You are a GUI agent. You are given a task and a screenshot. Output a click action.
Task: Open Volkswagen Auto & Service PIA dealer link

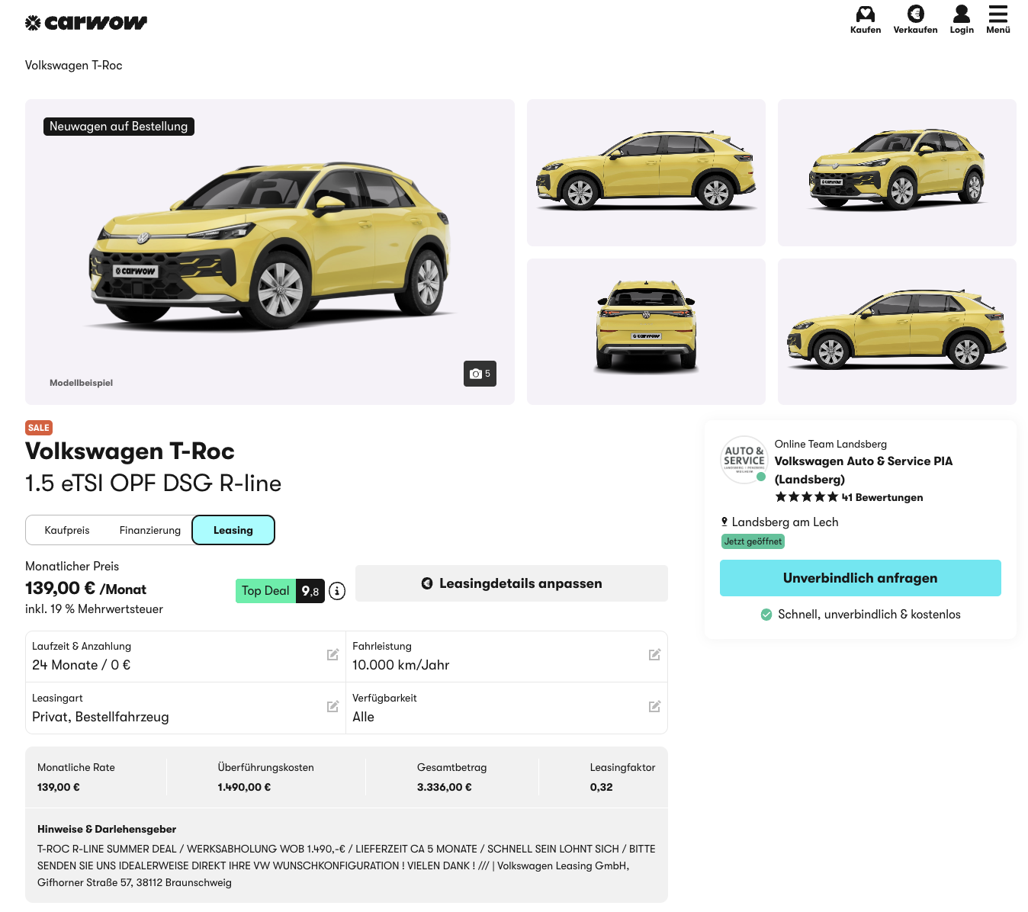point(863,470)
